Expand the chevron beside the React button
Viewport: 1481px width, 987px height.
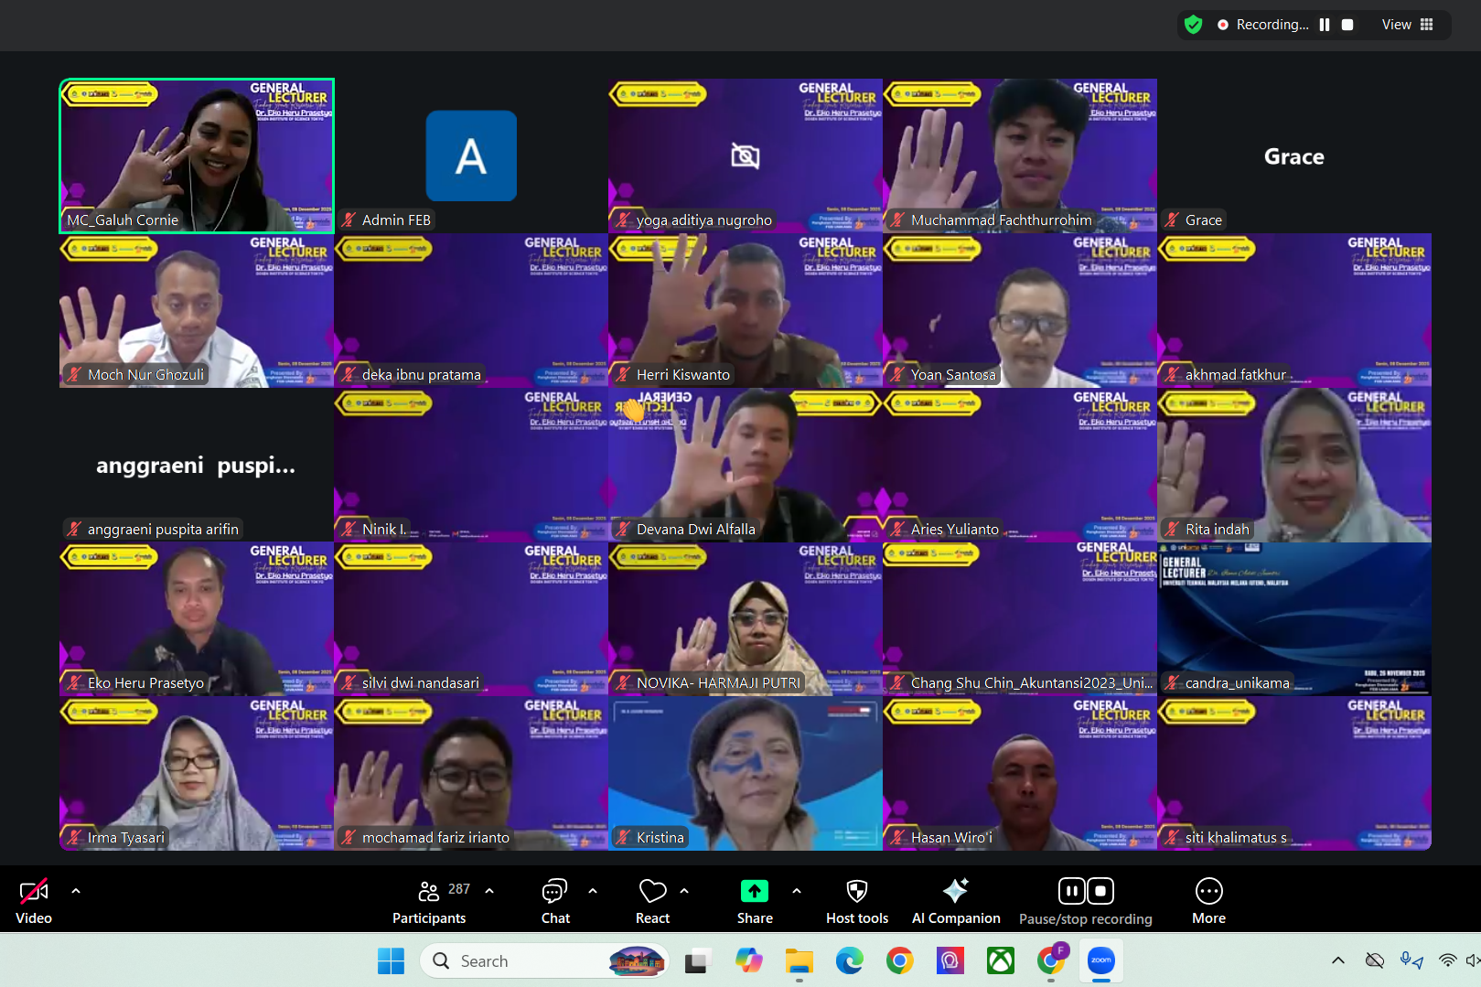(x=684, y=890)
